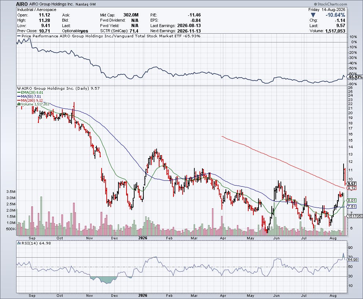This screenshot has width=363, height=299.
Task: Click the Last value 9.57 in header
Action: point(341,26)
